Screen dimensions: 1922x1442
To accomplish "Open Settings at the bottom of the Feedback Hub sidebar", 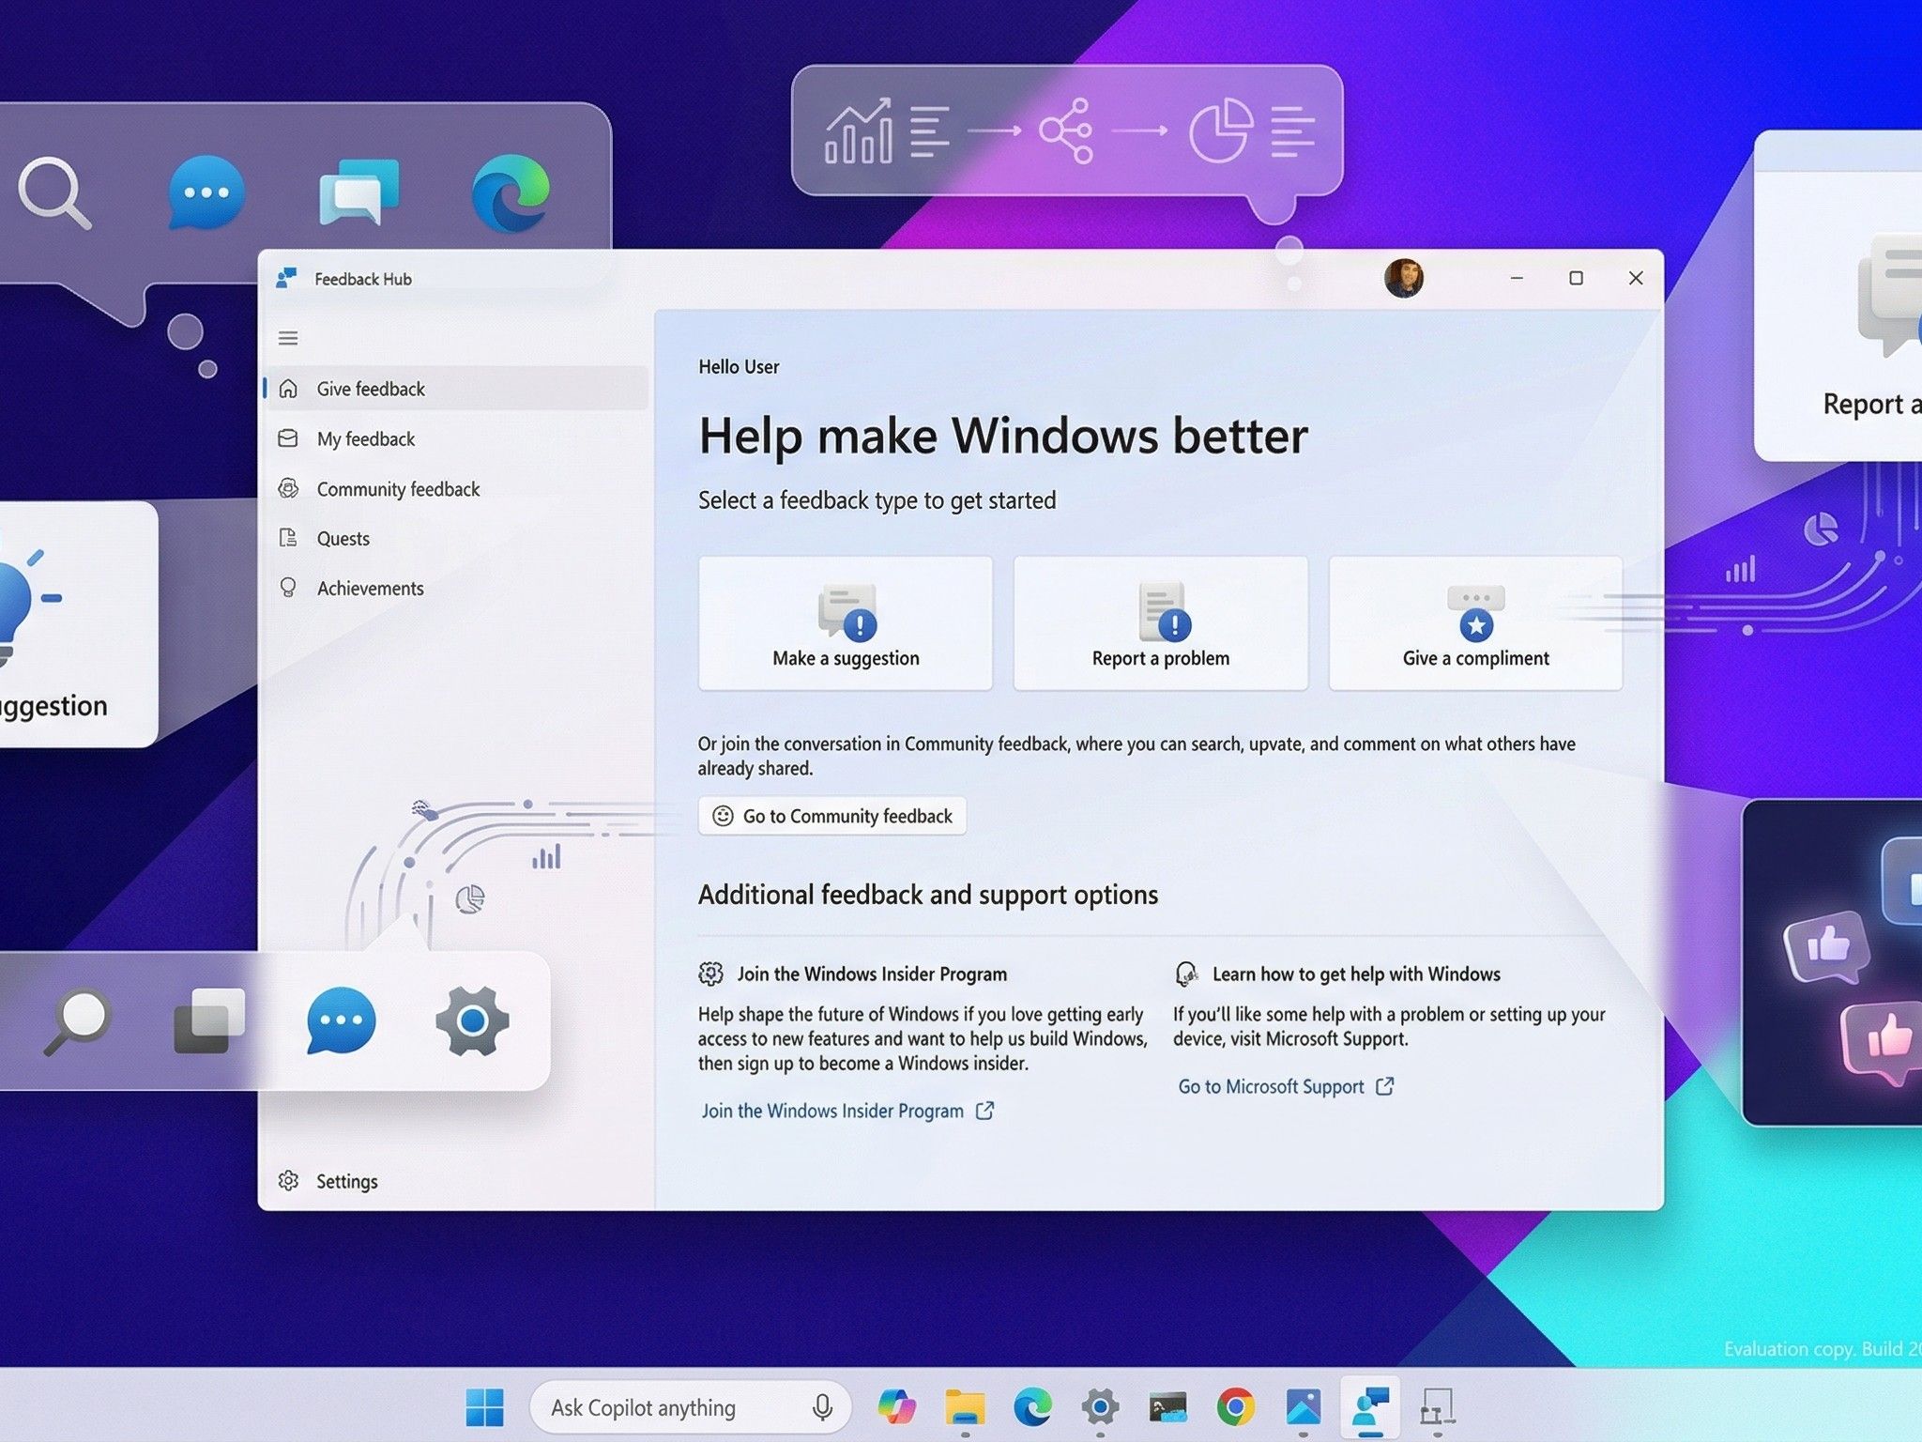I will [x=456, y=1181].
